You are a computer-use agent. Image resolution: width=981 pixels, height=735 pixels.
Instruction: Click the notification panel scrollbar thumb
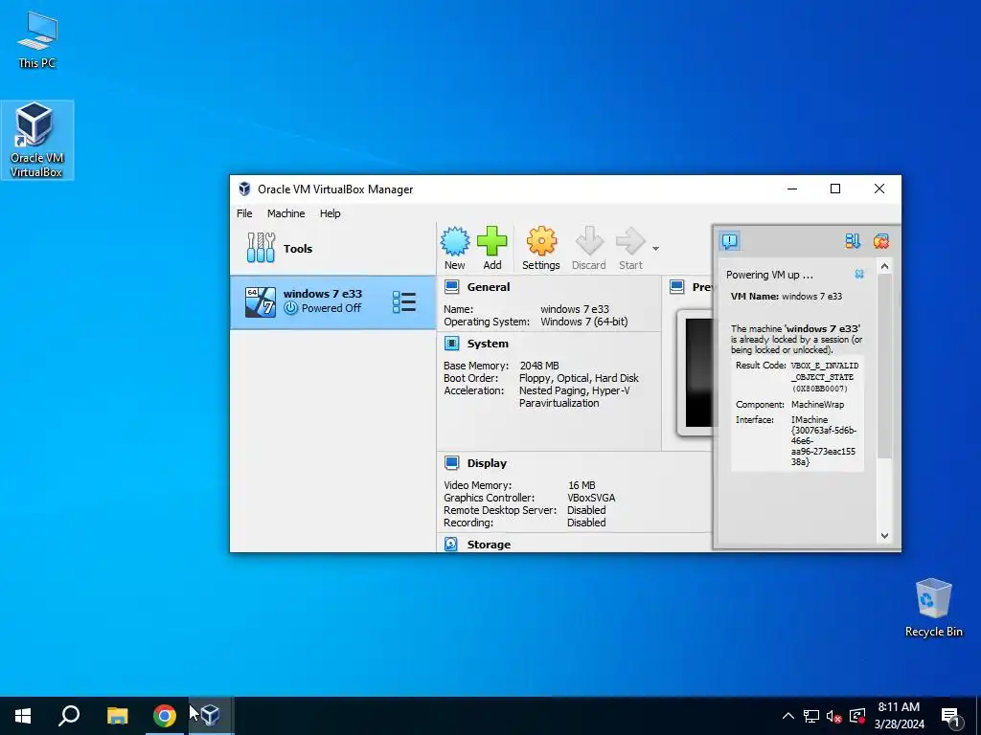884,366
